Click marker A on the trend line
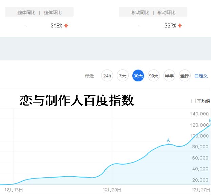The width and height of the screenshot is (211, 195). coord(168,140)
